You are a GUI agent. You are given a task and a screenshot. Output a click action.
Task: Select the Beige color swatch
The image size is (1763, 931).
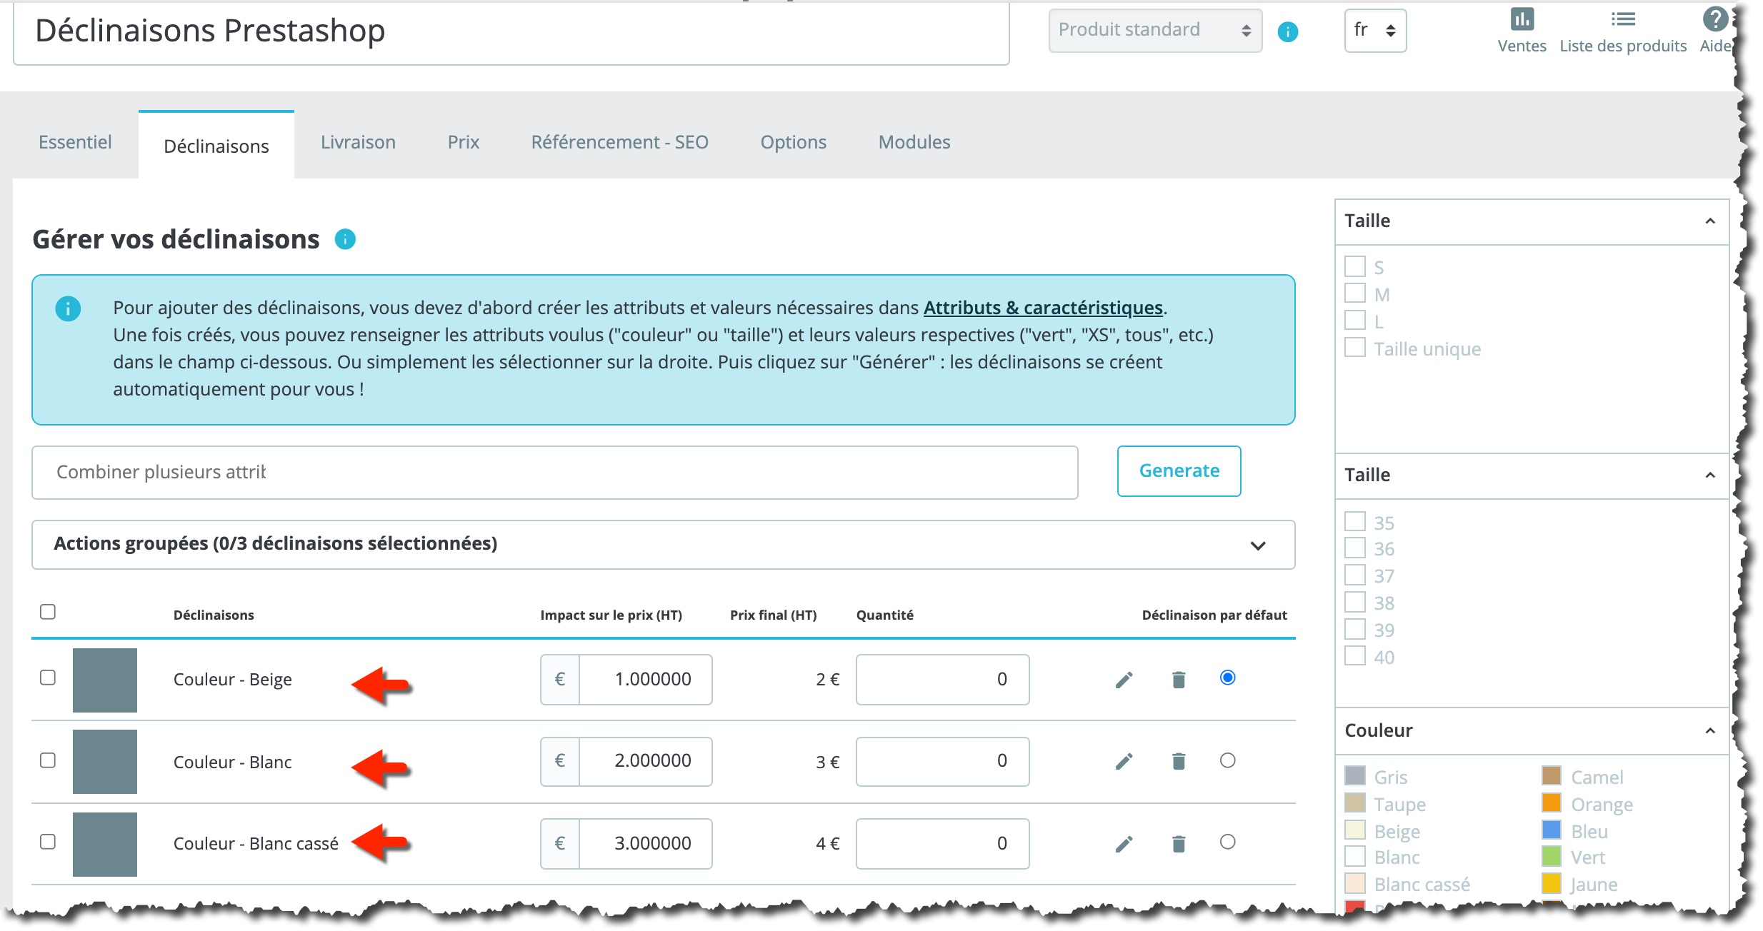1354,830
